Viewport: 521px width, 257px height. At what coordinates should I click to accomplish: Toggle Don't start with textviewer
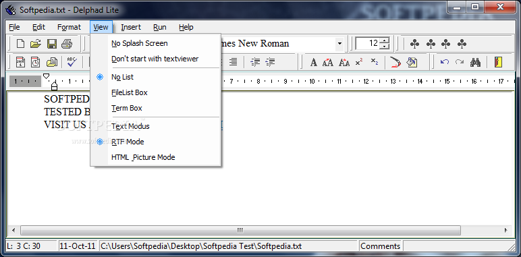coord(155,59)
